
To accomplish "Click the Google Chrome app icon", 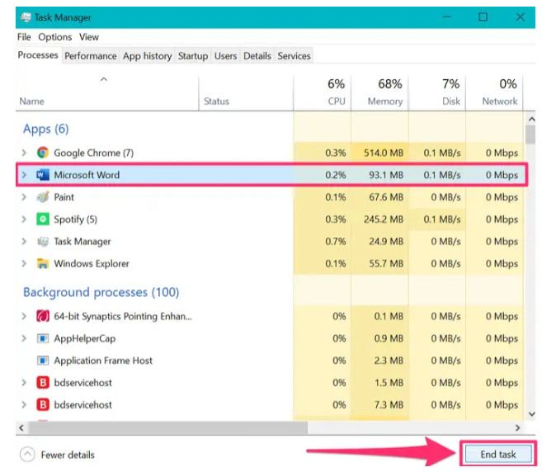I will point(43,153).
